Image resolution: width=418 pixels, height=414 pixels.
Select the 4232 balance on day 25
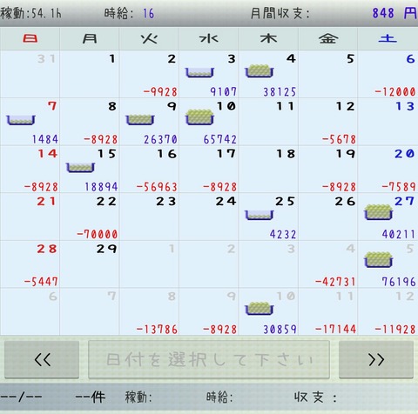click(283, 234)
